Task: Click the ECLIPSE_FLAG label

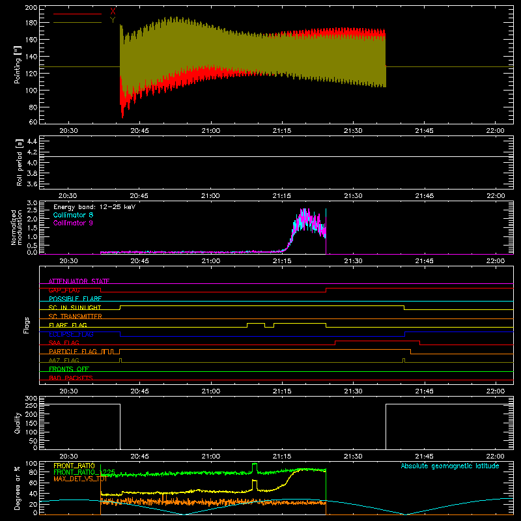Action: click(x=71, y=334)
